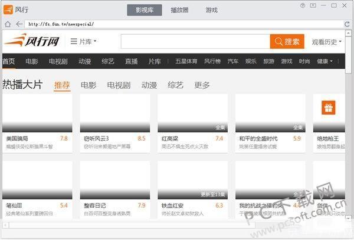The height and width of the screenshot is (240, 354).
Task: Click the URL address bar
Action: point(183,24)
